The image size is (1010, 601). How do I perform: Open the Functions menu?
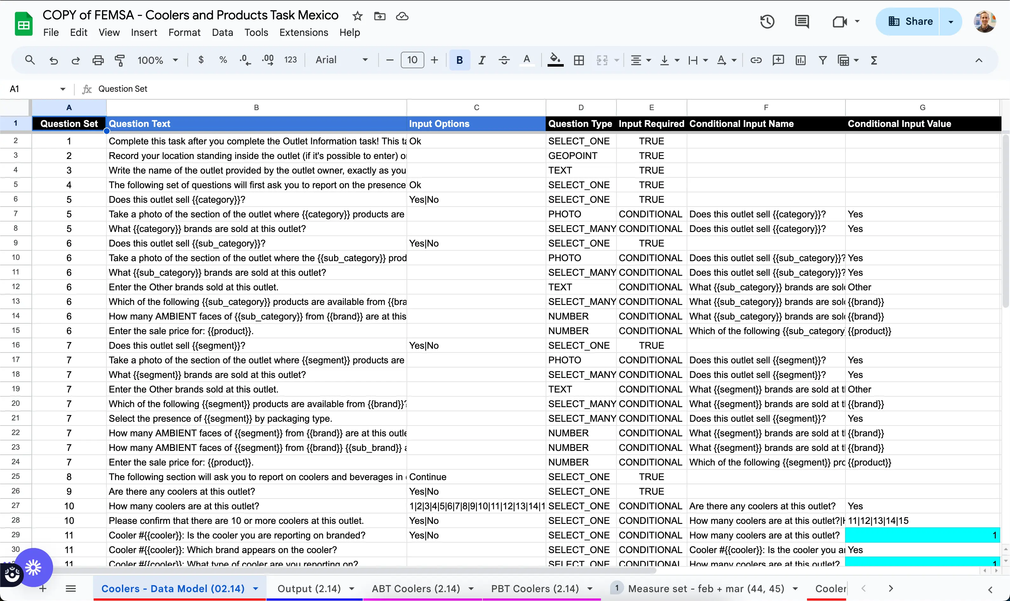pyautogui.click(x=874, y=60)
